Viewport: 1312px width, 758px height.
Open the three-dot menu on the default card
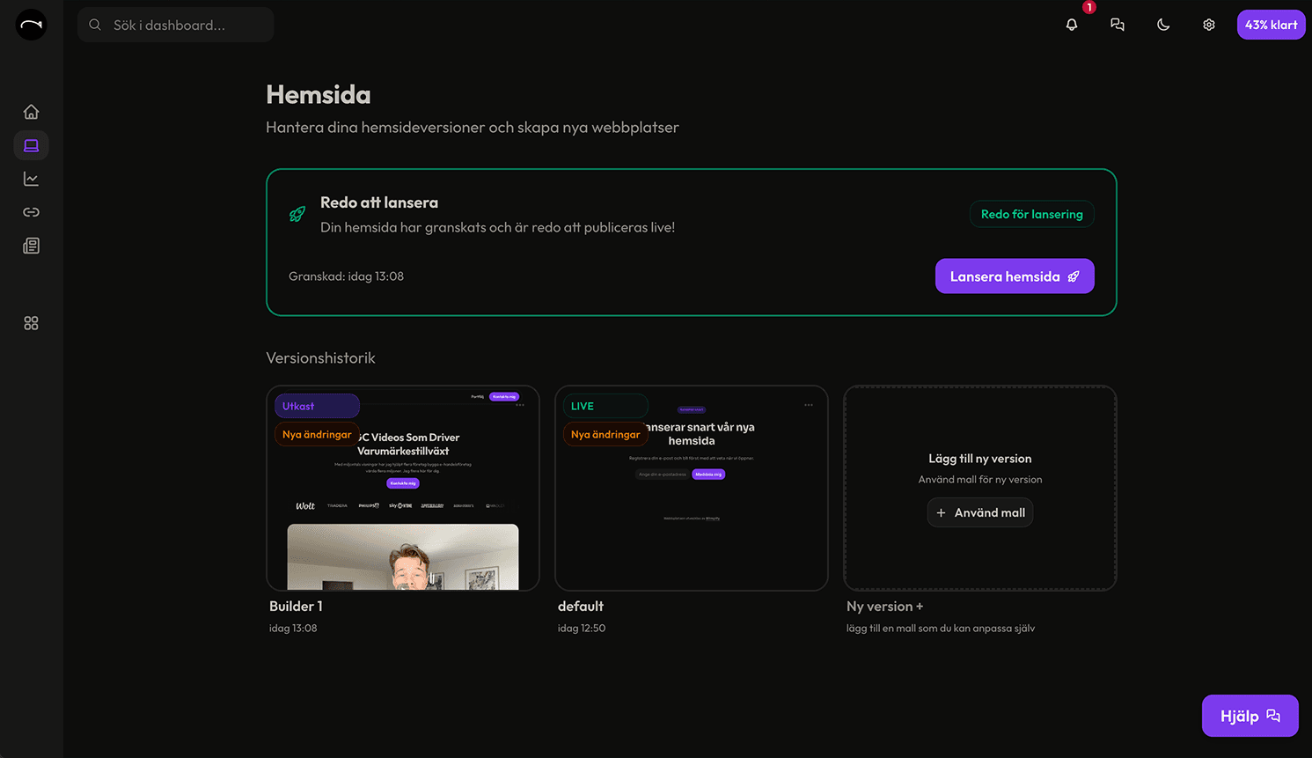809,403
